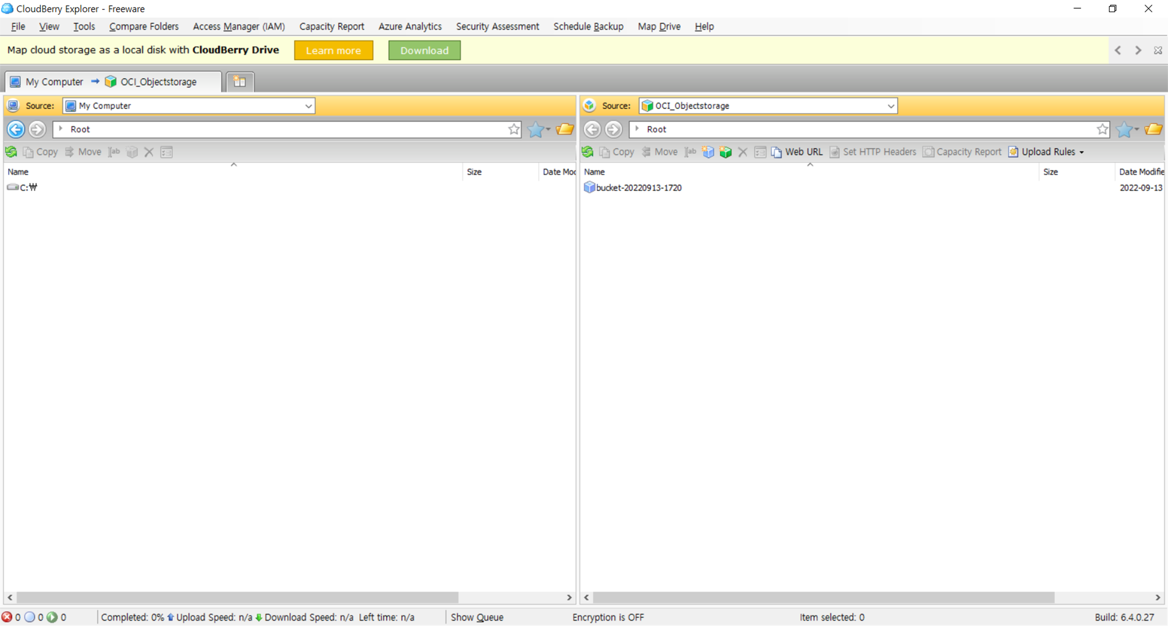Click the blue new bucket icon
1168x626 pixels.
point(708,152)
